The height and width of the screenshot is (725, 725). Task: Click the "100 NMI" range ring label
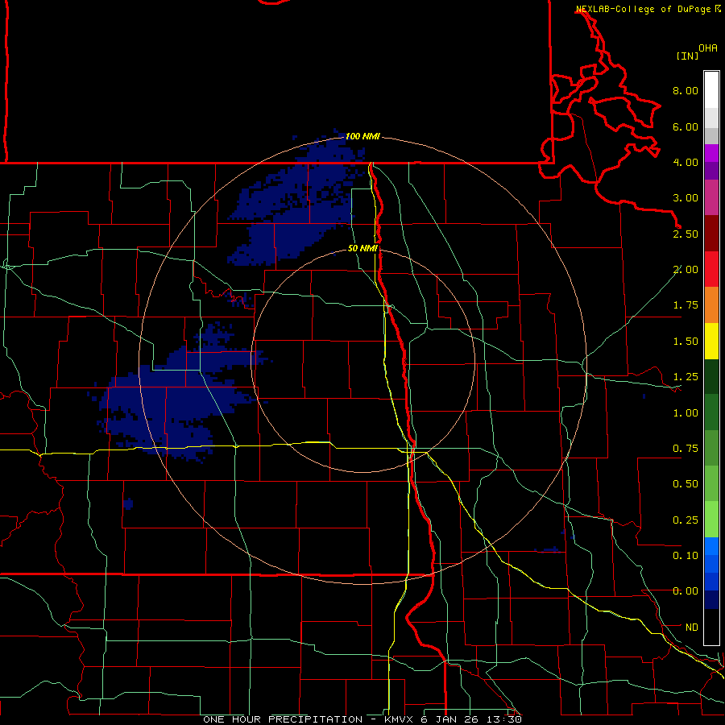tap(362, 136)
